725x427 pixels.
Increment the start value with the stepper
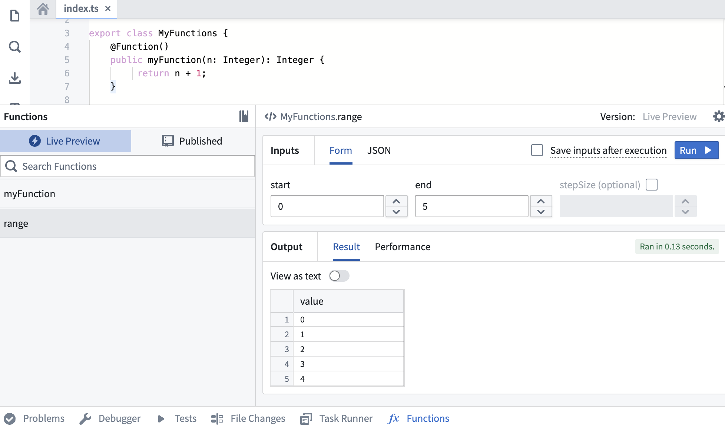tap(396, 201)
